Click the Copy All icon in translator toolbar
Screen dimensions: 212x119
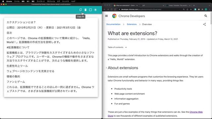[x=80, y=10]
